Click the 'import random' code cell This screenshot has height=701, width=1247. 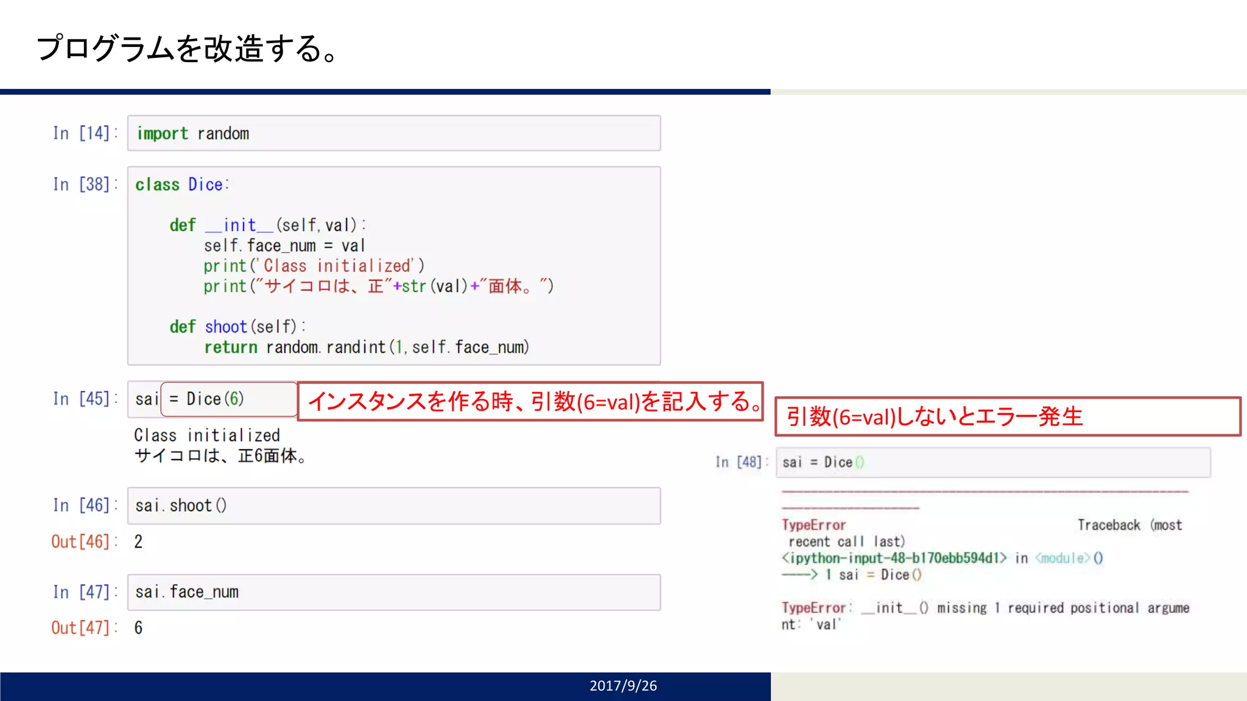coord(394,133)
